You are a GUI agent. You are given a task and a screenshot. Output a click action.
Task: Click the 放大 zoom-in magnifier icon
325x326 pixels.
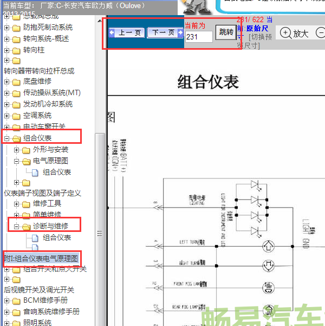[285, 33]
